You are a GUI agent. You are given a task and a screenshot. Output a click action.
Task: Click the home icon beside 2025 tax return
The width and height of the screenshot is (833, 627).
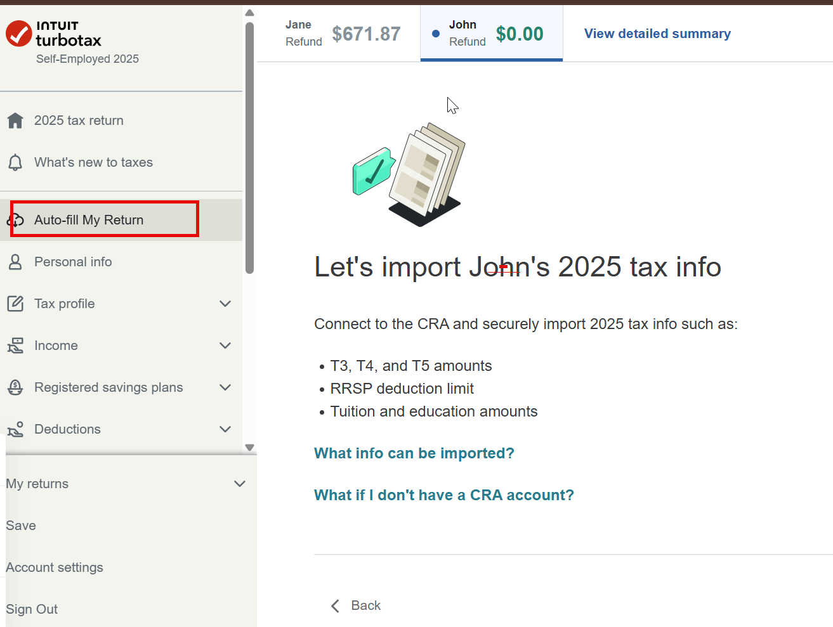[15, 120]
